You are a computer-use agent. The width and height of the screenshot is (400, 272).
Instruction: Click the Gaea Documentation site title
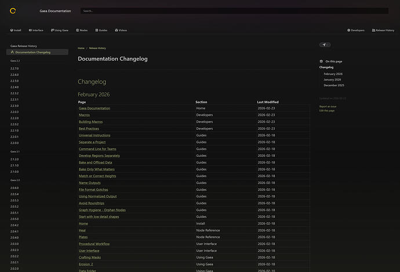[x=55, y=11]
